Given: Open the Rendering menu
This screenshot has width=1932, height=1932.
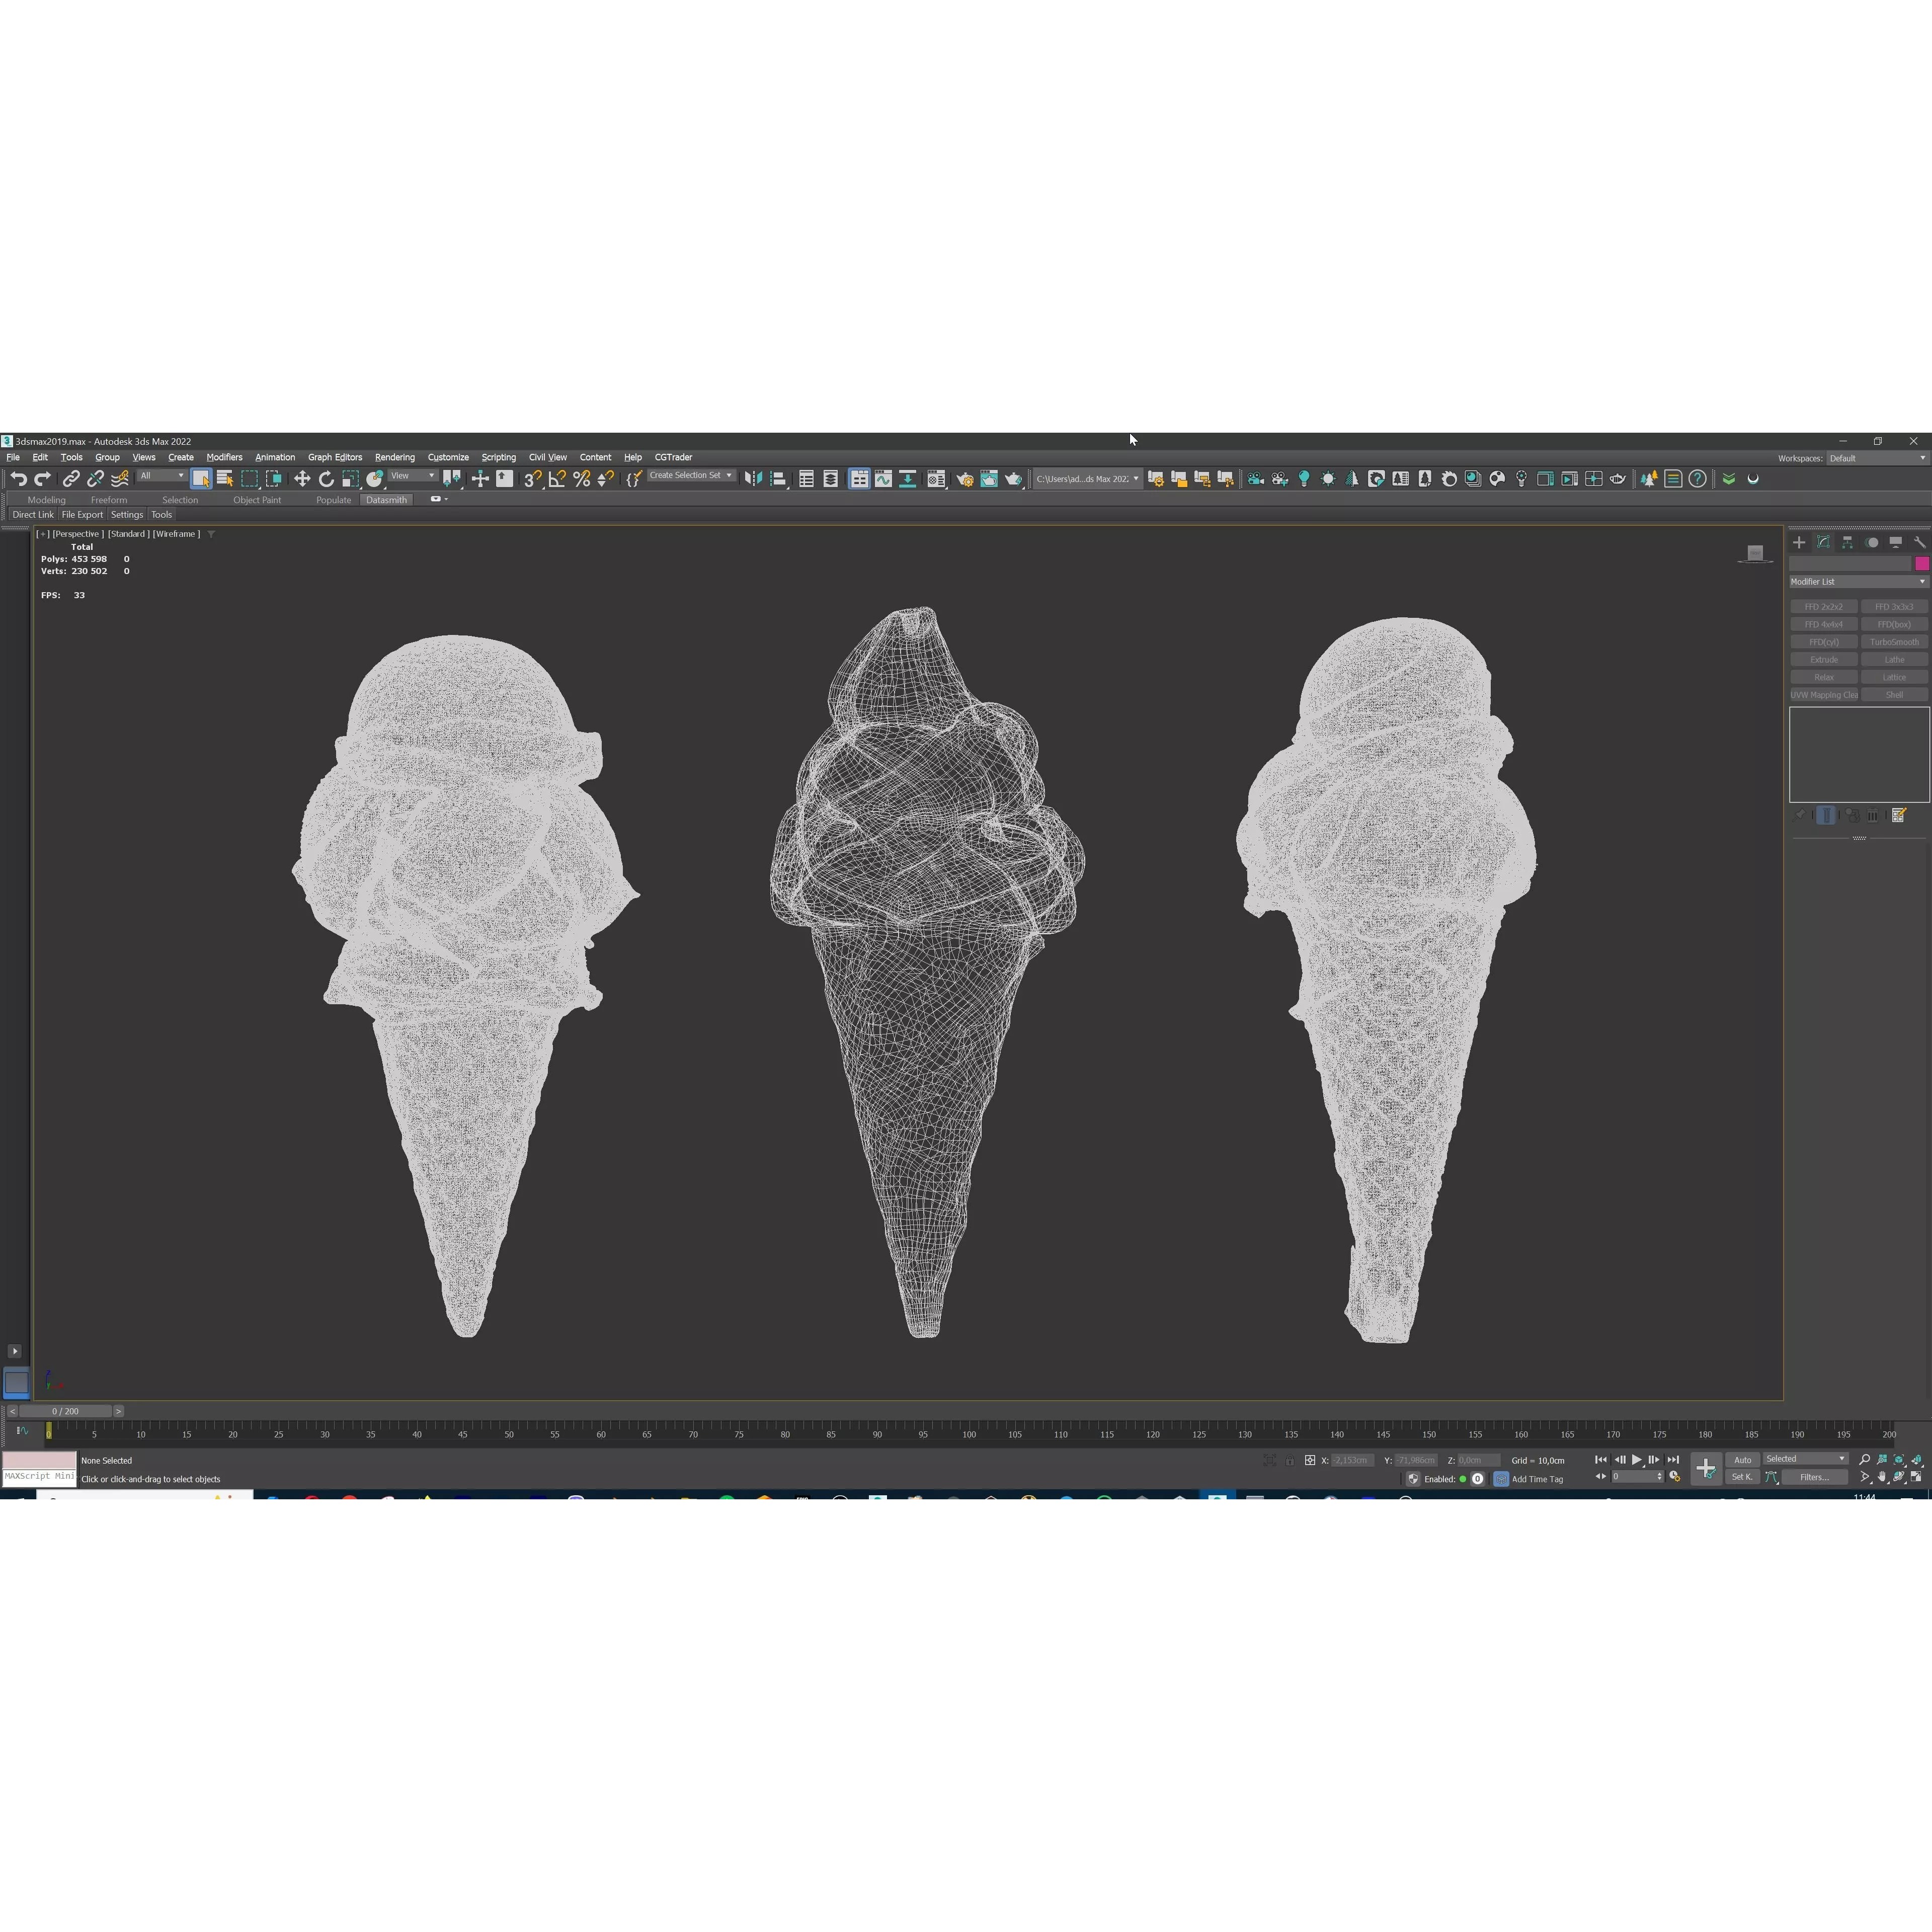Looking at the screenshot, I should tap(394, 457).
